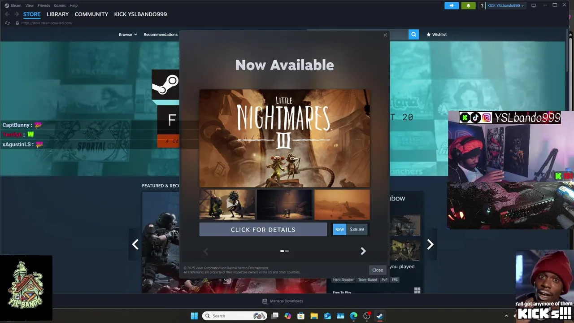
Task: Click the NEW $39.99 price tag
Action: (x=350, y=229)
